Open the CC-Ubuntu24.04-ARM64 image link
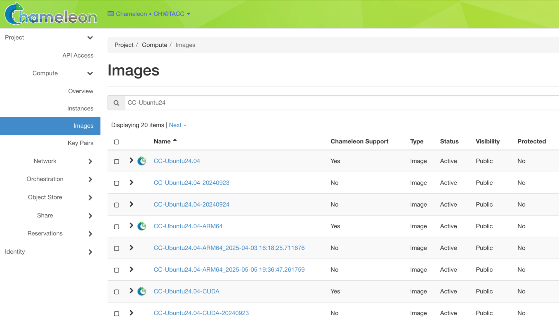Image resolution: width=559 pixels, height=322 pixels. (x=188, y=226)
